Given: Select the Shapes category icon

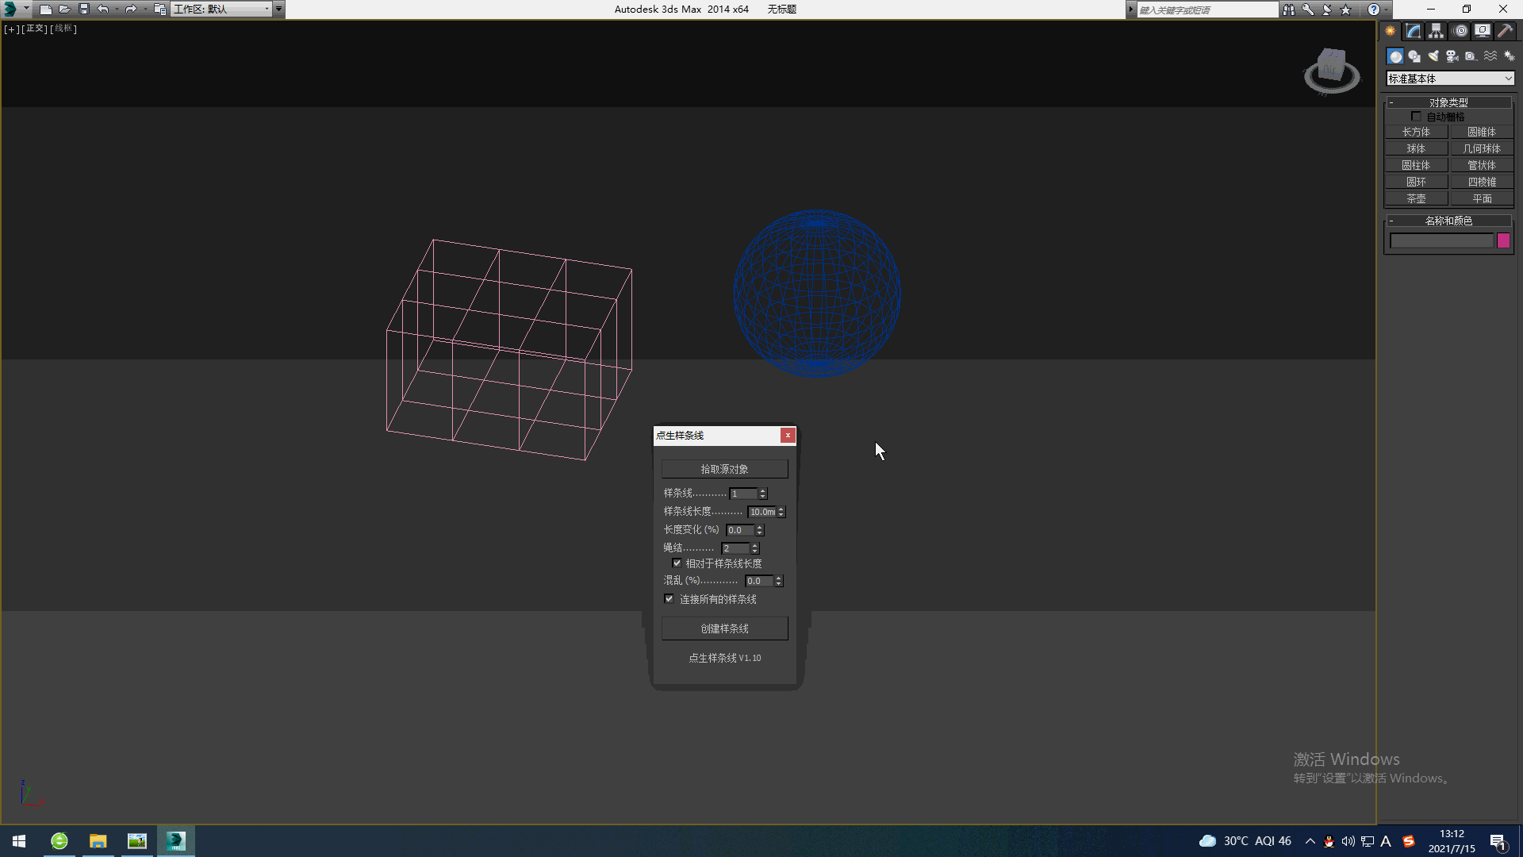Looking at the screenshot, I should coord(1414,56).
